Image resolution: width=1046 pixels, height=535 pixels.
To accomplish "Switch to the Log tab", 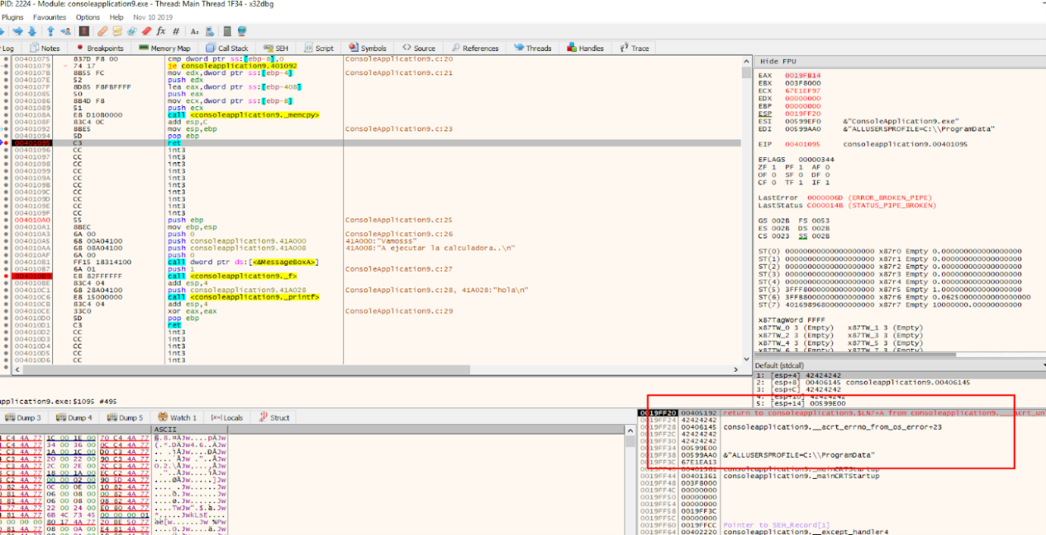I will point(8,48).
